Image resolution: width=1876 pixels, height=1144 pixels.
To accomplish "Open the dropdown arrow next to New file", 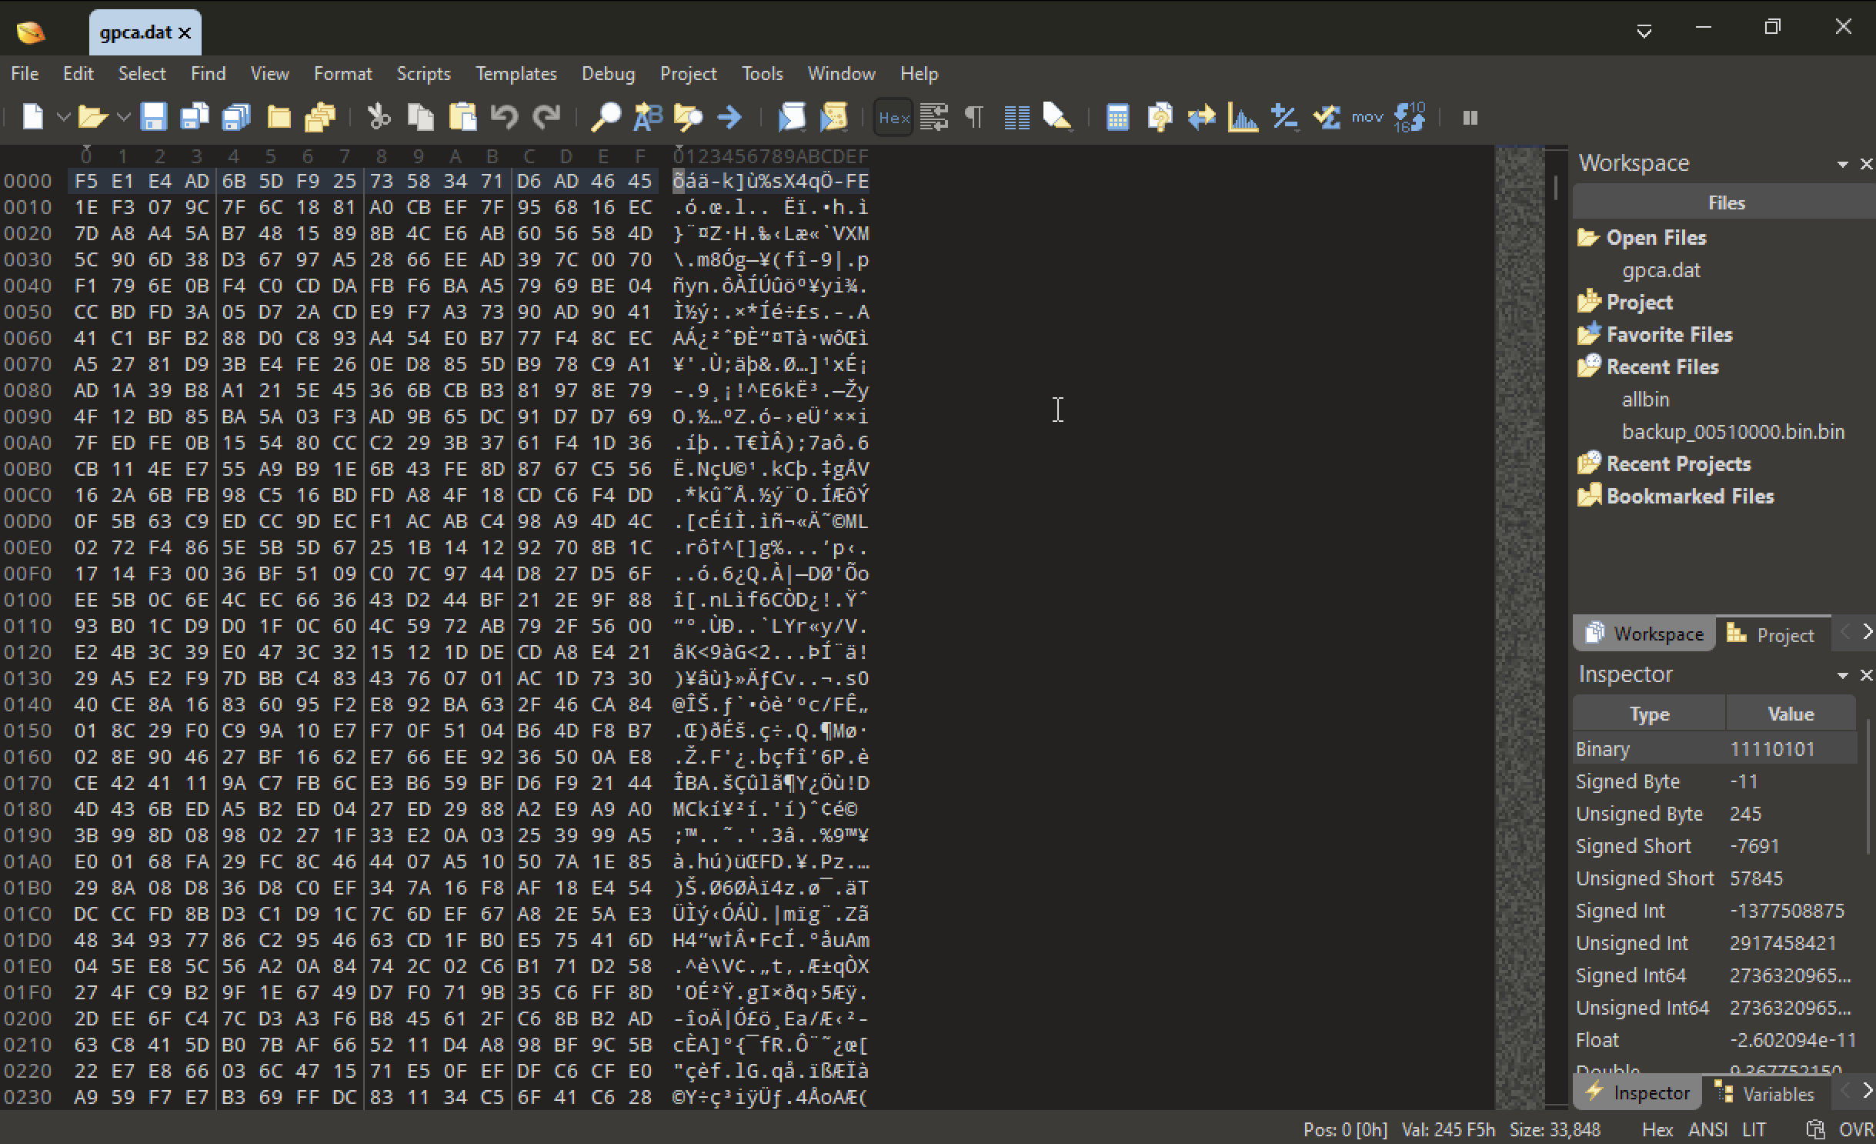I will [64, 118].
